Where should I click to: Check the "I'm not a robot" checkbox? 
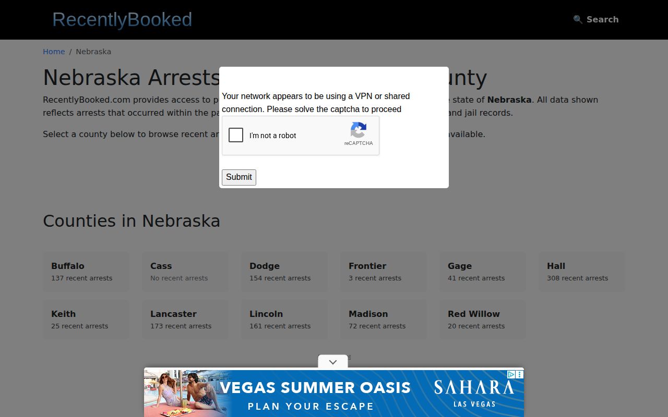point(236,135)
